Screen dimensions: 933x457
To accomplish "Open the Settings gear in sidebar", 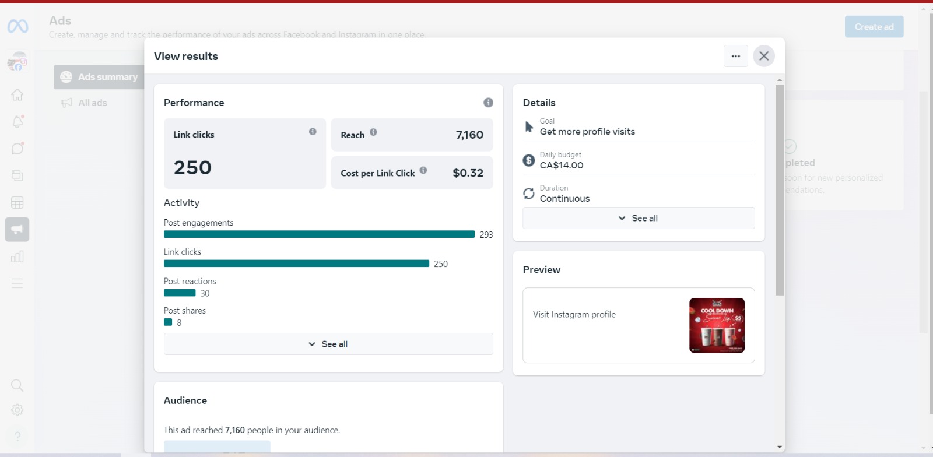I will click(17, 410).
